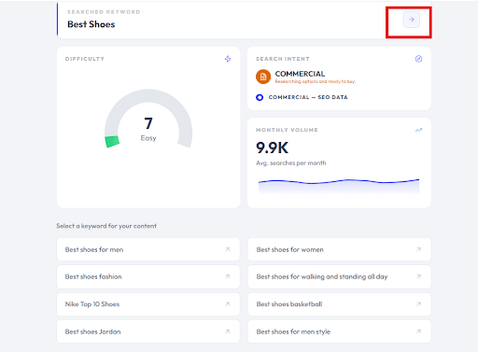The image size is (478, 352).
Task: Select keyword Nike Top 10 Shoes
Action: (148, 304)
